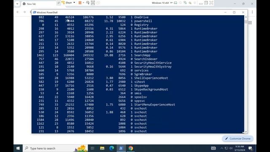The width and height of the screenshot is (270, 152).
Task: Open the taskbar clock showing 9:38 AM
Action: point(240,148)
